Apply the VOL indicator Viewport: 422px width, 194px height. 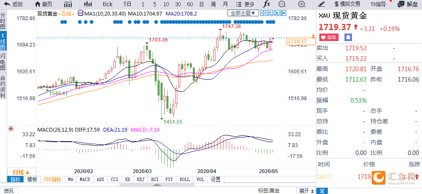tap(200, 179)
